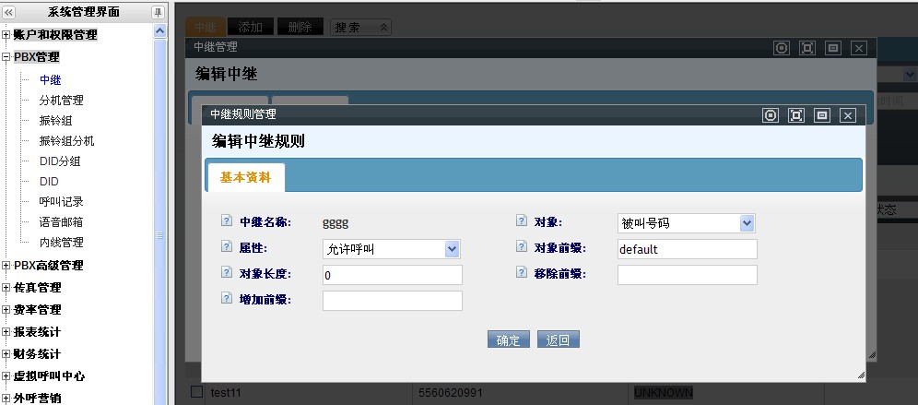Click help icon beside 移除前缀
918x405 pixels.
522,273
